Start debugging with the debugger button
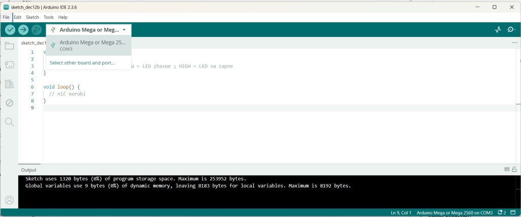The width and height of the screenshot is (521, 217). 36,30
